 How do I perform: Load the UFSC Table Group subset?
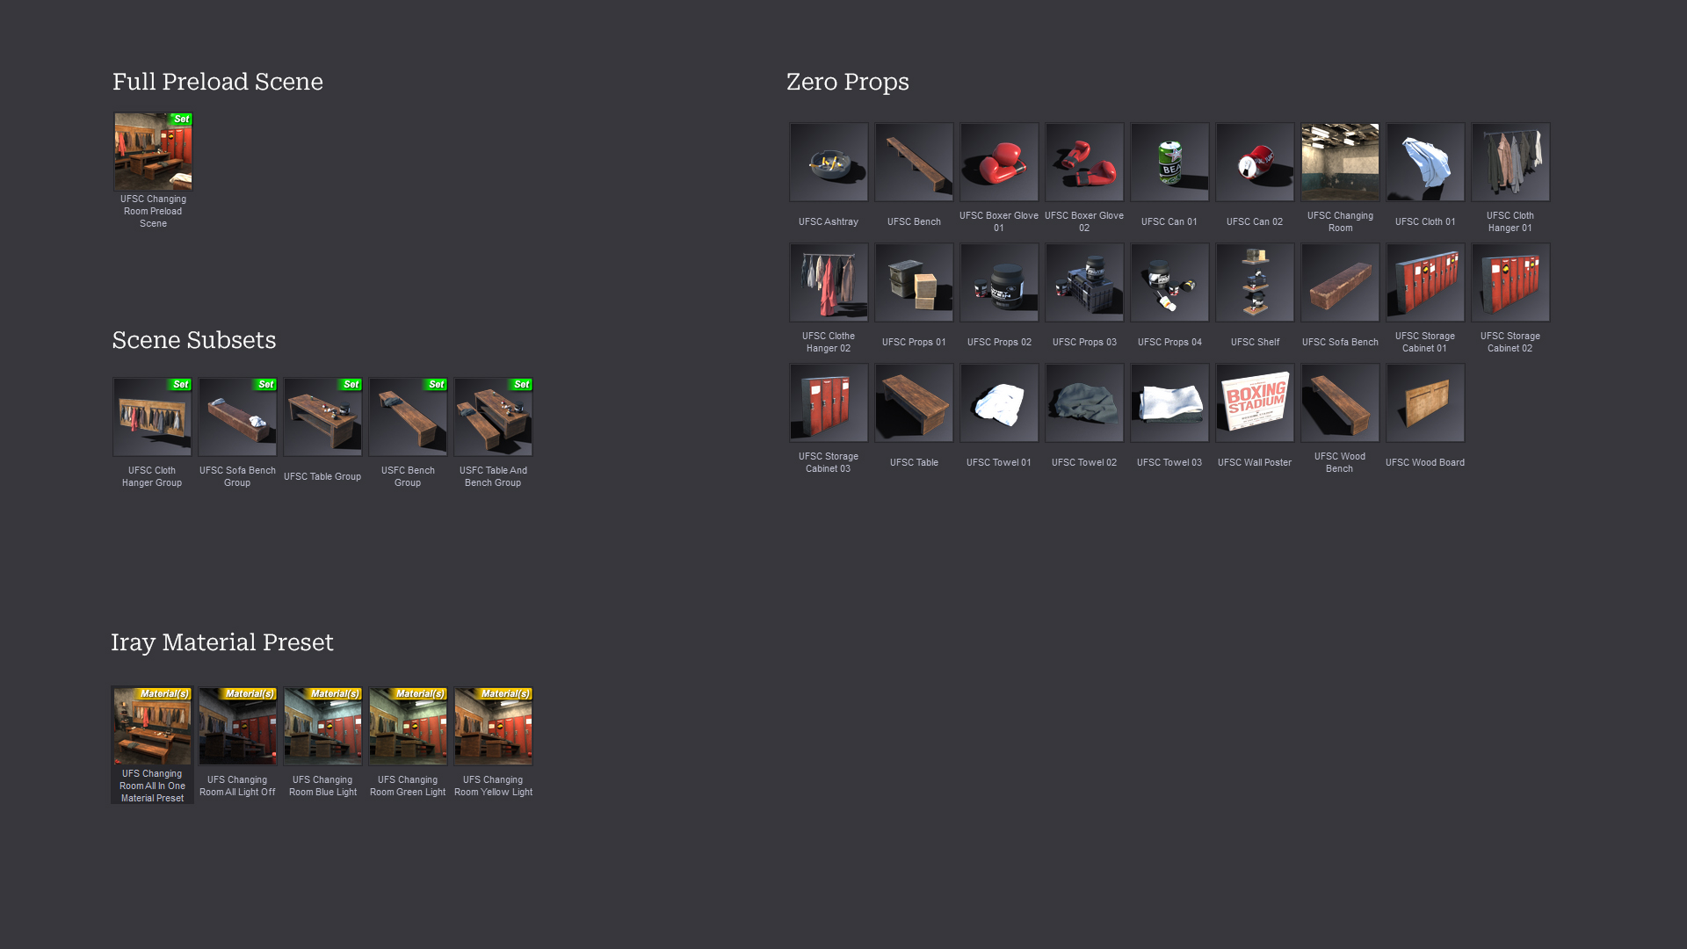click(322, 417)
